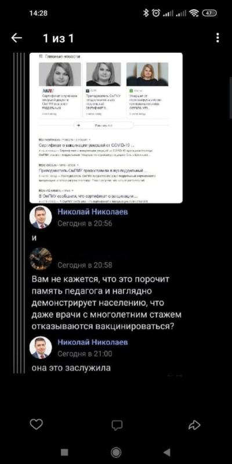Tap Николай Николаев avatar above the "и" comment

coord(41,217)
